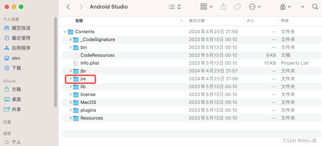Select the Contents folder icon

coord(71,32)
